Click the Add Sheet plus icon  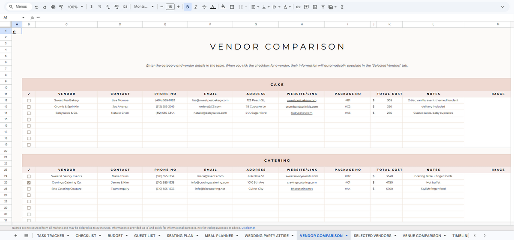tap(16, 235)
